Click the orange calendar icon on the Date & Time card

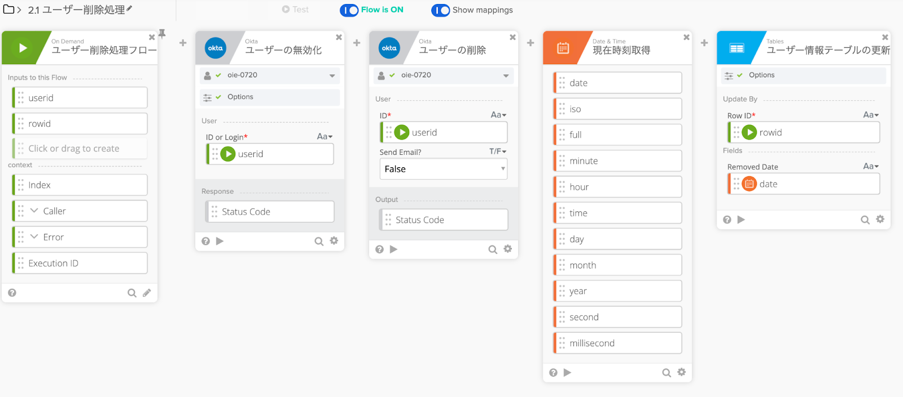point(563,48)
